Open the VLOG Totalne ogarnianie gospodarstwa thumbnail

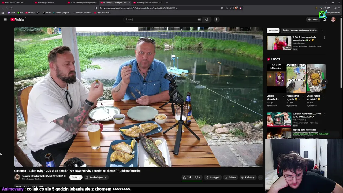tap(279, 43)
